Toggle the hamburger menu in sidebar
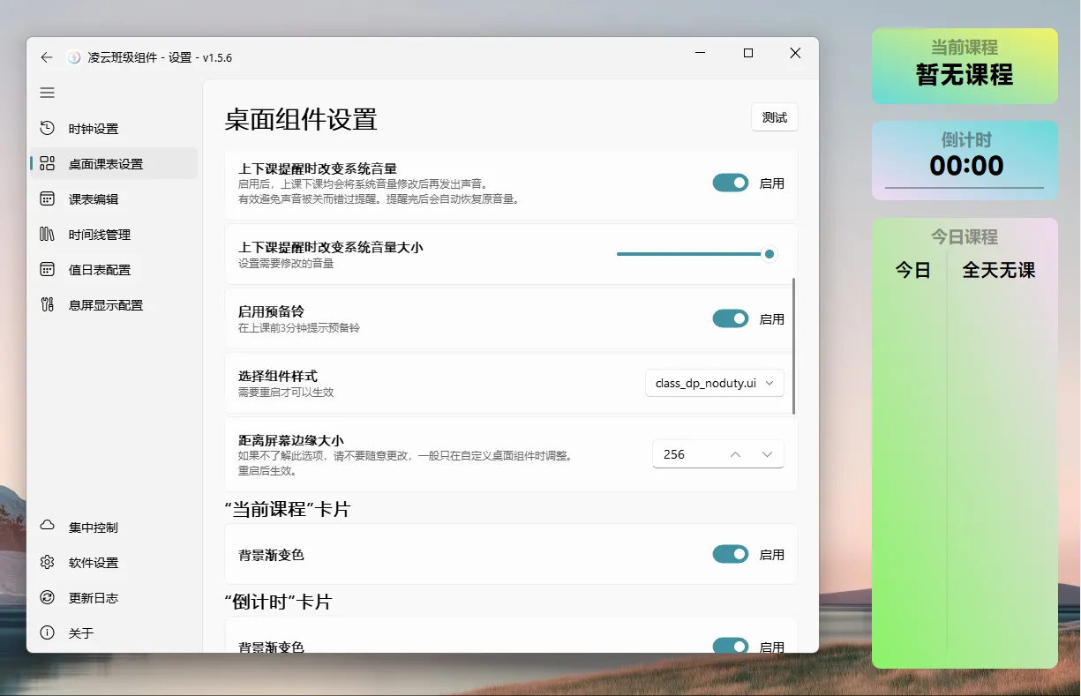 tap(48, 93)
